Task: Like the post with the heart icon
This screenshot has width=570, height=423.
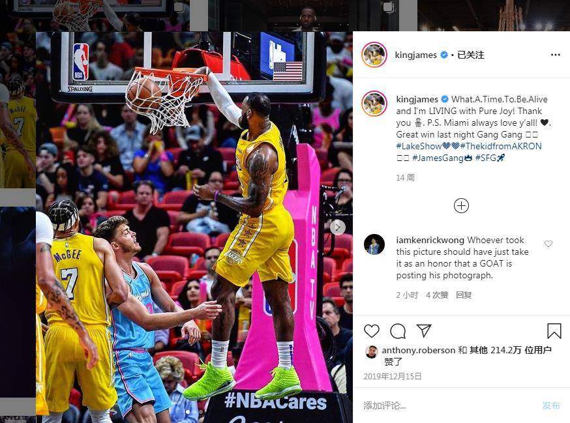Action: coord(372,331)
